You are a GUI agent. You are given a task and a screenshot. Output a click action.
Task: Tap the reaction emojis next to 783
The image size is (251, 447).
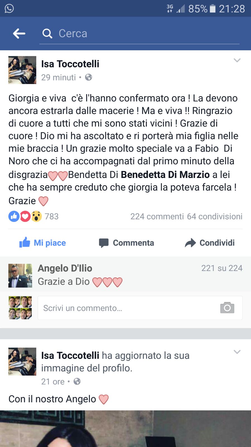25,216
